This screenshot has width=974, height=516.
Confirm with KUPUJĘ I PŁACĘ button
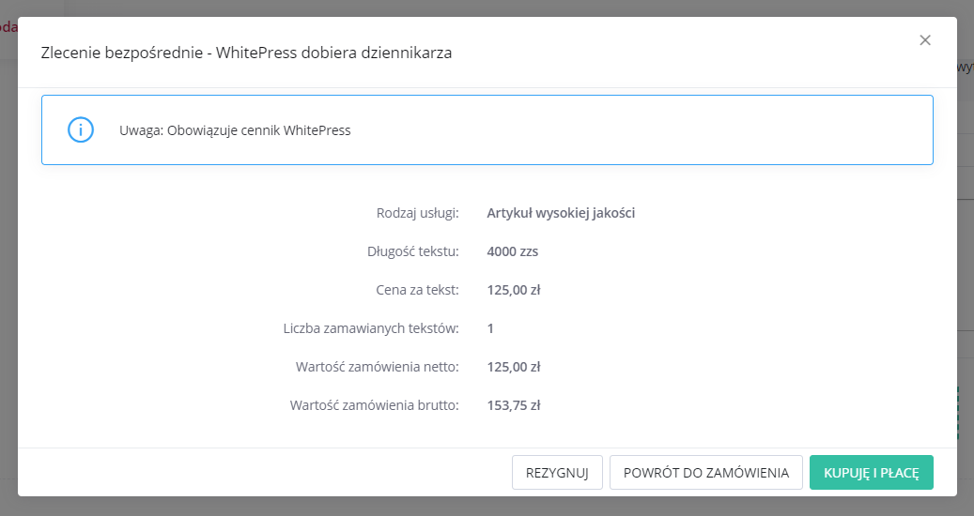[872, 473]
